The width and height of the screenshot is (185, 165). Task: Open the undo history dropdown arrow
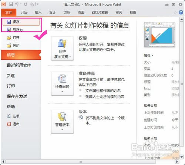(21, 4)
